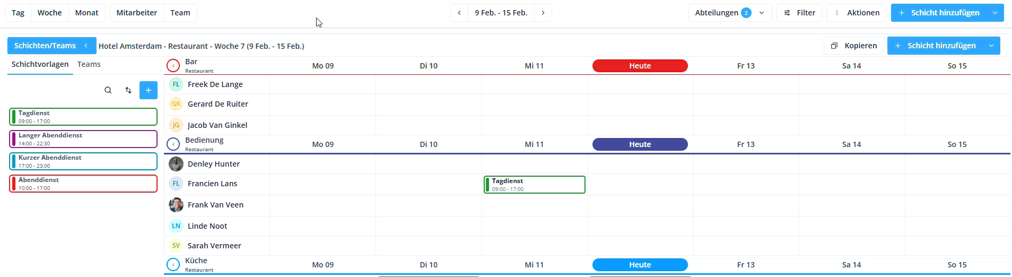Select the Mitarbeiter view toggle
Screen dimensions: 1012x277
[x=136, y=13]
